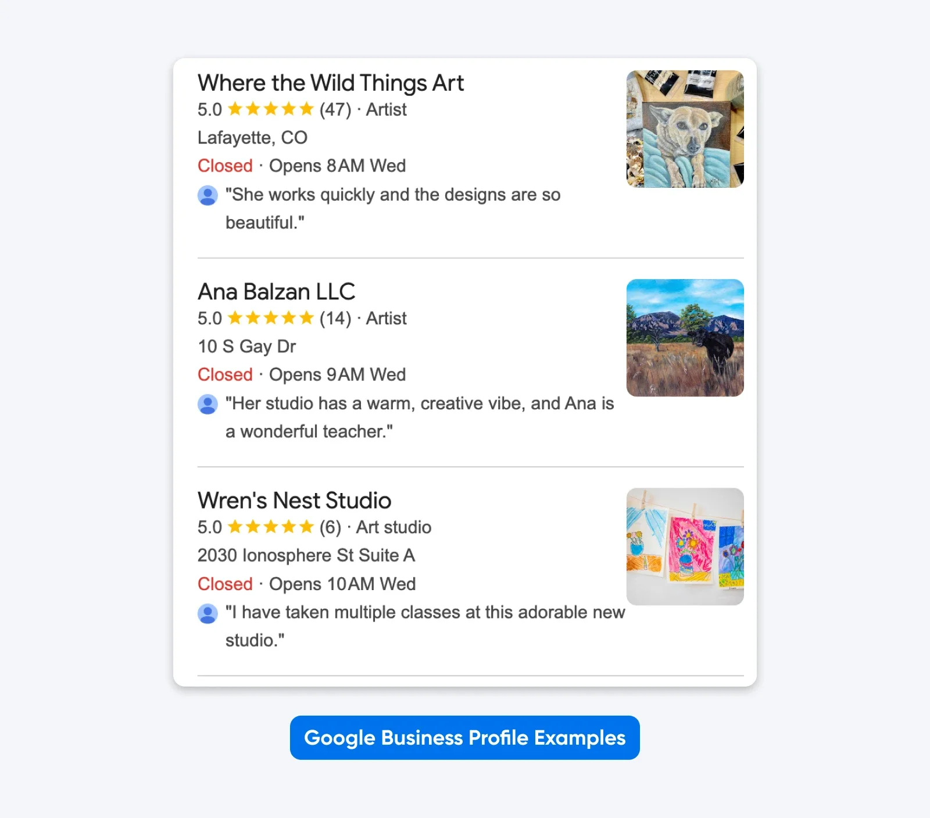Image resolution: width=930 pixels, height=818 pixels.
Task: Click the star rating beside Ana Balzan LLC
Action: 270,318
